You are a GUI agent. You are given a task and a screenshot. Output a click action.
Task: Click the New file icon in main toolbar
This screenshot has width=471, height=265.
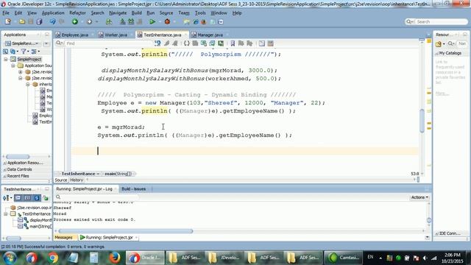[x=8, y=21]
